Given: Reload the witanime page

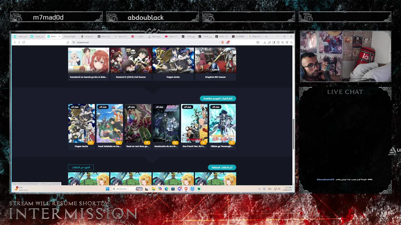Looking at the screenshot, I should coord(23,42).
